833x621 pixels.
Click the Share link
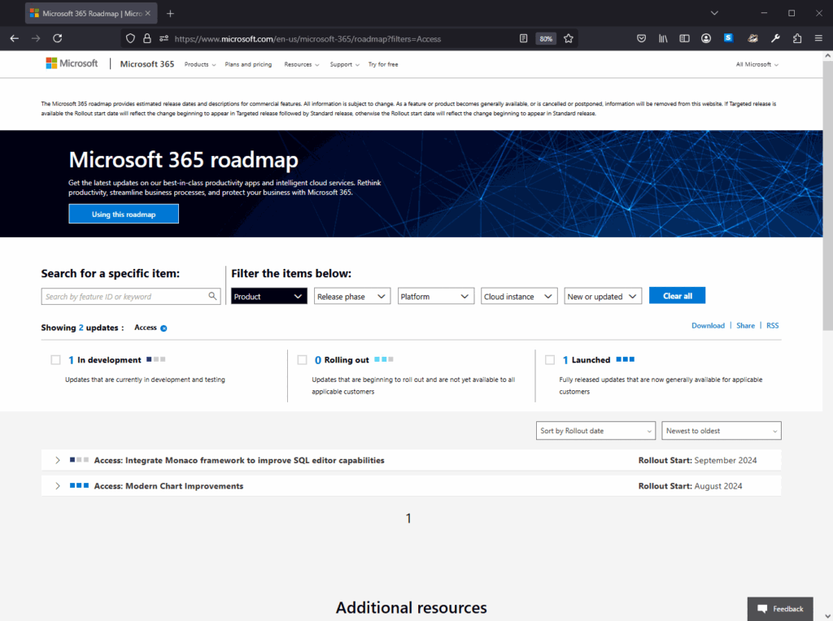point(745,325)
